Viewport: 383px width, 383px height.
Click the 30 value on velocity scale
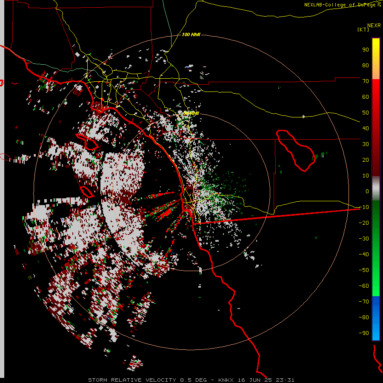pyautogui.click(x=366, y=144)
